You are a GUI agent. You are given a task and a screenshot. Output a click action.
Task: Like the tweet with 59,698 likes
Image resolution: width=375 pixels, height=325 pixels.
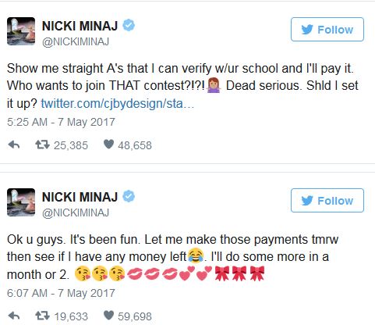pyautogui.click(x=108, y=316)
